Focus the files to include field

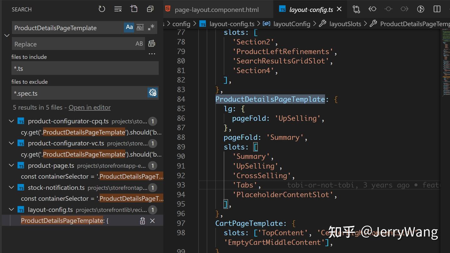[x=85, y=68]
